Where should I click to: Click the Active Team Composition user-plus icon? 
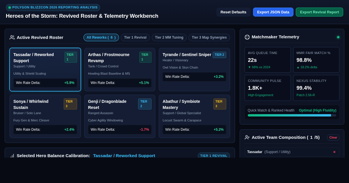247,137
